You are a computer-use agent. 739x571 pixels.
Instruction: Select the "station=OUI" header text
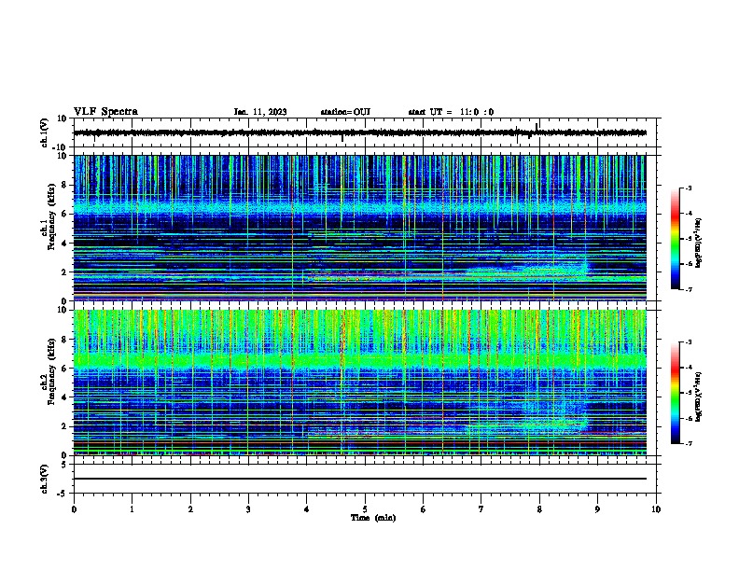tap(345, 112)
